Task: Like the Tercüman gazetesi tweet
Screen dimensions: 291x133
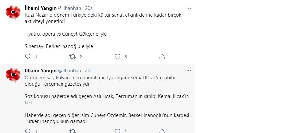Action: (117, 131)
